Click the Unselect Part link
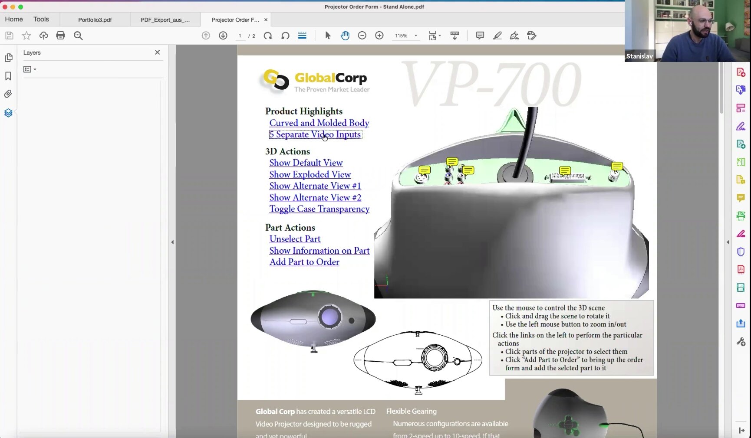 pyautogui.click(x=295, y=239)
